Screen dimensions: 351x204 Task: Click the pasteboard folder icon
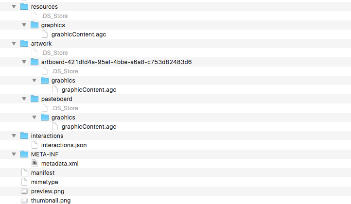tap(34, 99)
